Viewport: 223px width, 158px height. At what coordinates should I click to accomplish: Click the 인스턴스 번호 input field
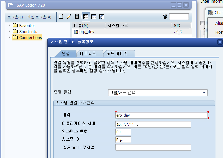point(123,132)
